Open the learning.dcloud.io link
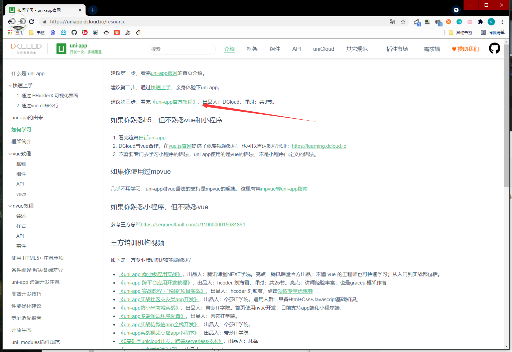The height and width of the screenshot is (352, 512). coord(319,146)
